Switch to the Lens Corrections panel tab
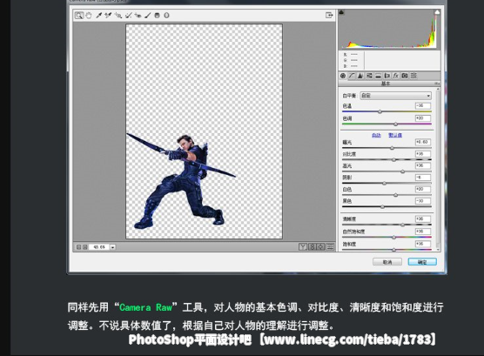484x356 pixels. coord(387,76)
